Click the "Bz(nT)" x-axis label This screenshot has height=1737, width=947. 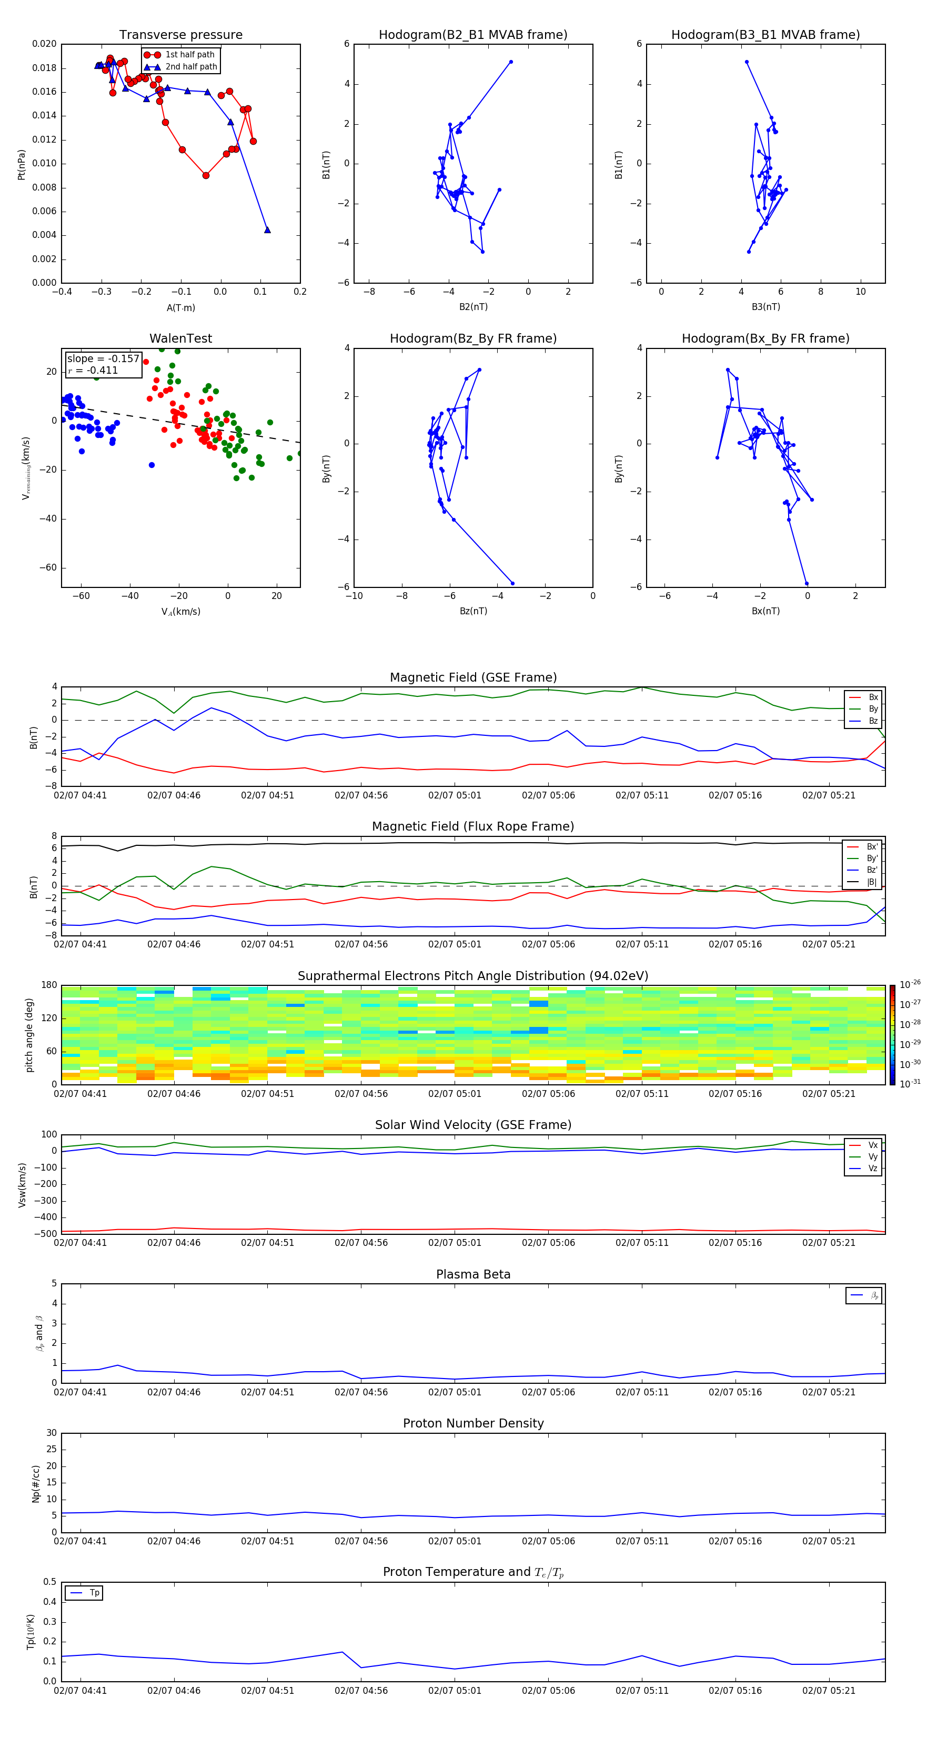pos(473,611)
